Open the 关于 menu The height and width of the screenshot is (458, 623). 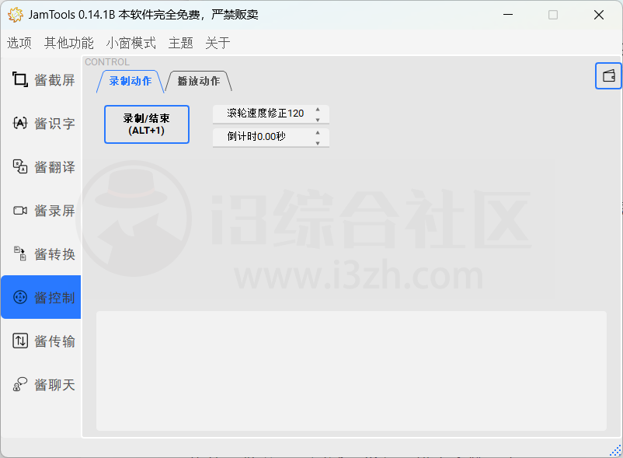[x=218, y=43]
